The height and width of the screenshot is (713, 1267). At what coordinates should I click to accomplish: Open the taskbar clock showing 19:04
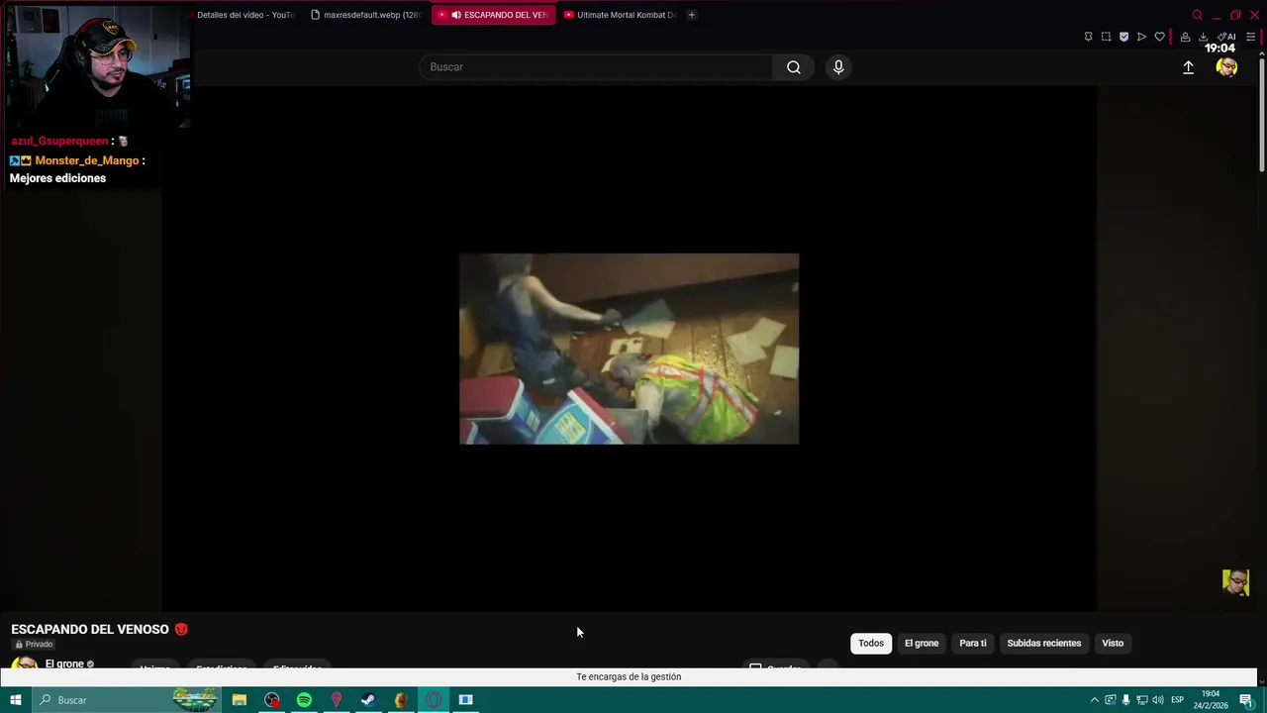(x=1211, y=700)
